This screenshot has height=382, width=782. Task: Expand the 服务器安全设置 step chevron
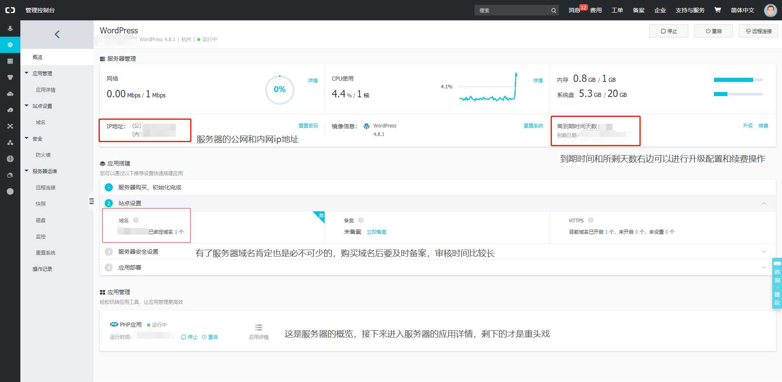pos(764,252)
